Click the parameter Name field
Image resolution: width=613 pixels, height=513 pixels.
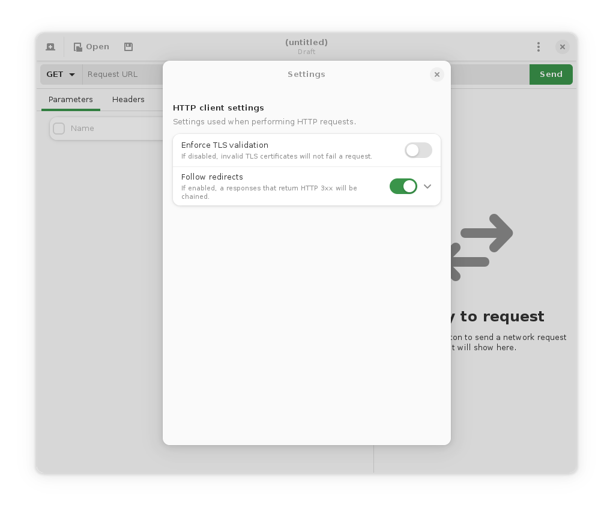115,129
